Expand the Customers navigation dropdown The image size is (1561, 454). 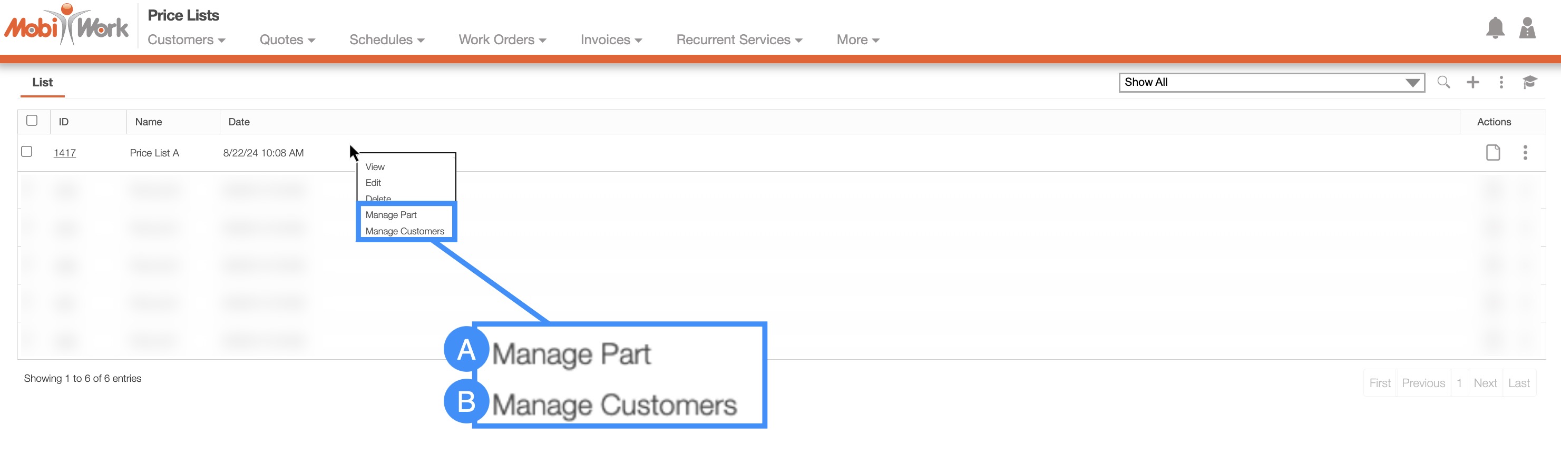[186, 40]
